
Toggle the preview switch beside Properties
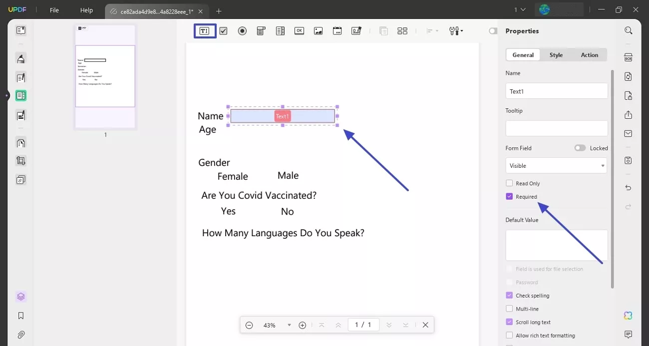click(x=493, y=31)
